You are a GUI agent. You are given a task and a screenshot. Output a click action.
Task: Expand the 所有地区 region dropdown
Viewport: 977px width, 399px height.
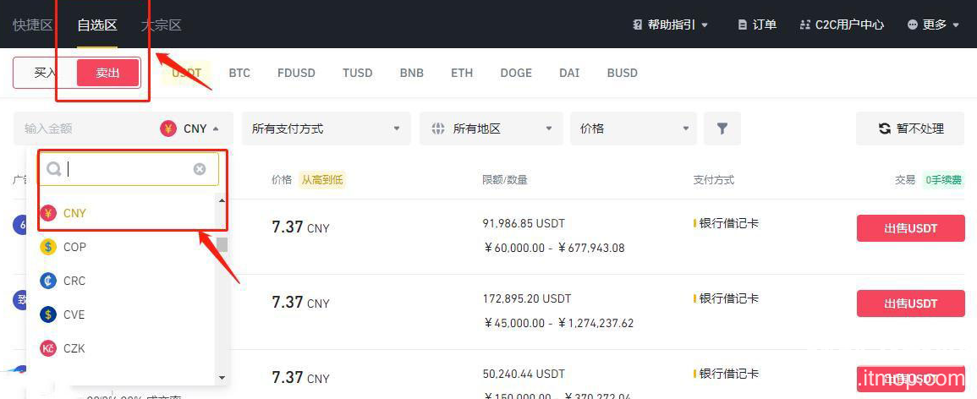click(491, 128)
